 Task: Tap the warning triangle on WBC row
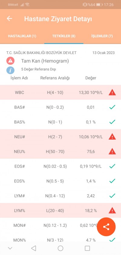click(x=112, y=92)
